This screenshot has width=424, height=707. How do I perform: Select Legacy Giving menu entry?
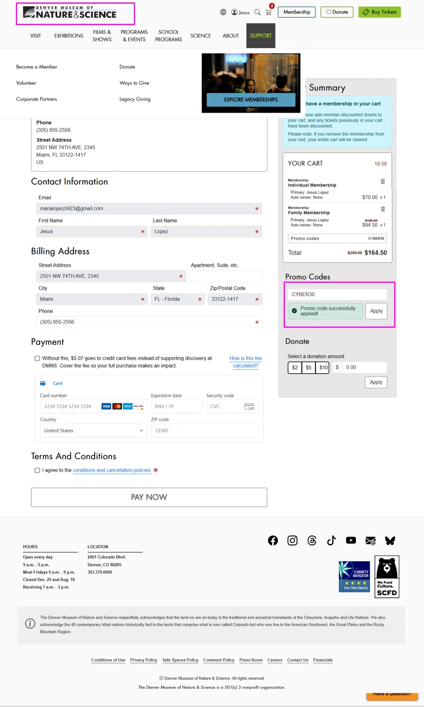click(135, 99)
